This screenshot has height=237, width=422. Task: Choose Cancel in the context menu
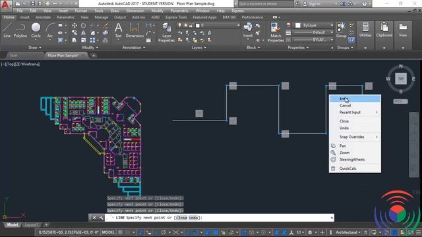tap(355, 105)
